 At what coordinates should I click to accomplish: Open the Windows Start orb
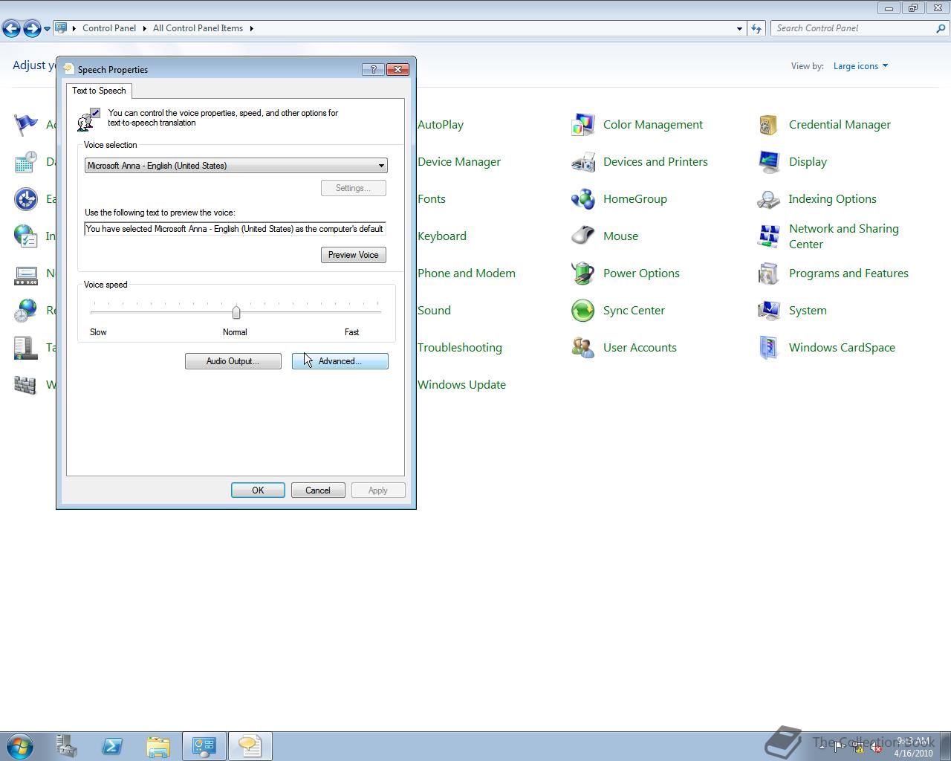(20, 746)
